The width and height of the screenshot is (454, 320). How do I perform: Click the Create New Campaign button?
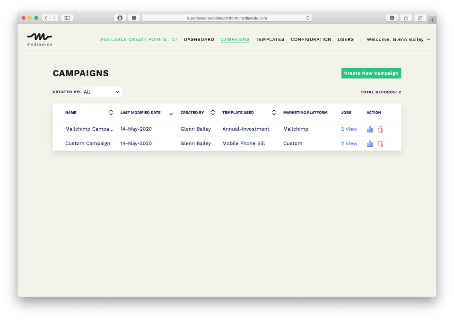pos(371,73)
